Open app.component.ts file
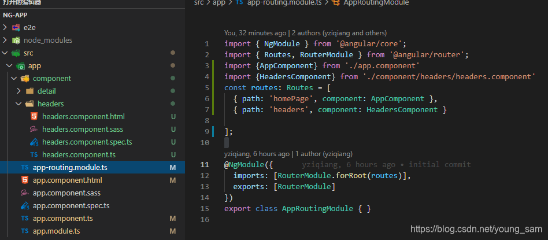Viewport: 548px width, 240px height. [62, 218]
